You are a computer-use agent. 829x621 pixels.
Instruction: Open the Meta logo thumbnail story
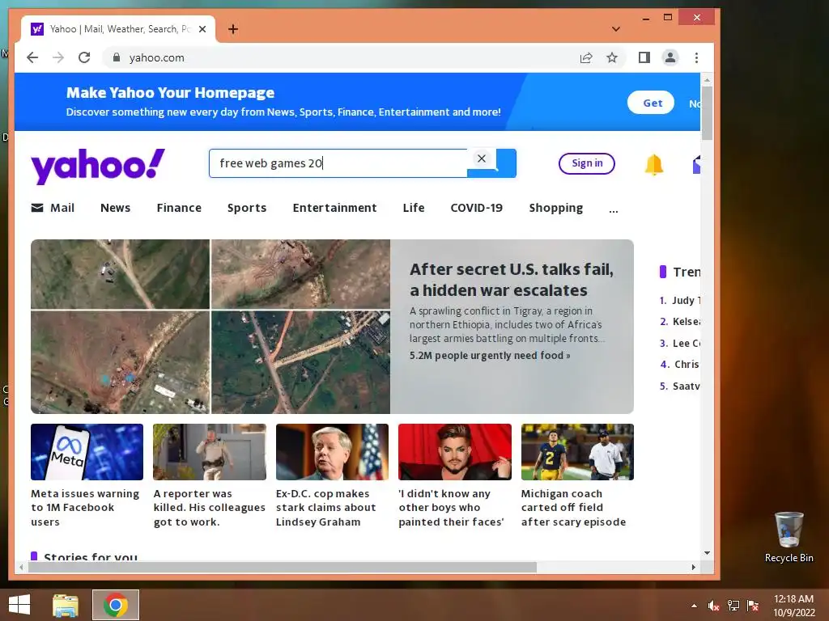pos(87,452)
